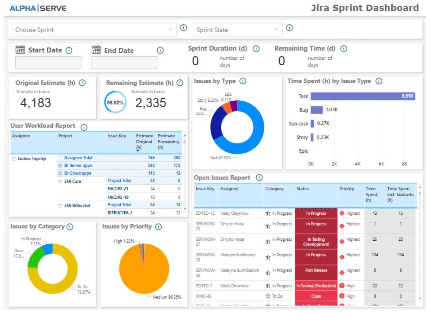Click the Issues by Type info icon
This screenshot has width=430, height=314.
(x=243, y=81)
